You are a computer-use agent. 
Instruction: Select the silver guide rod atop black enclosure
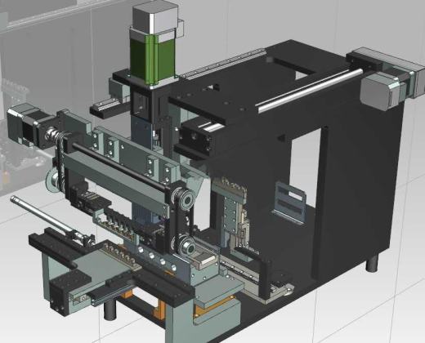(x=311, y=91)
